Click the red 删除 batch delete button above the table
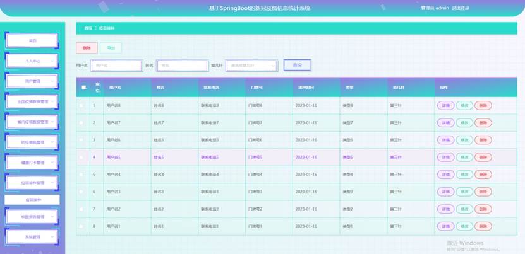This screenshot has height=254, width=525. click(87, 48)
